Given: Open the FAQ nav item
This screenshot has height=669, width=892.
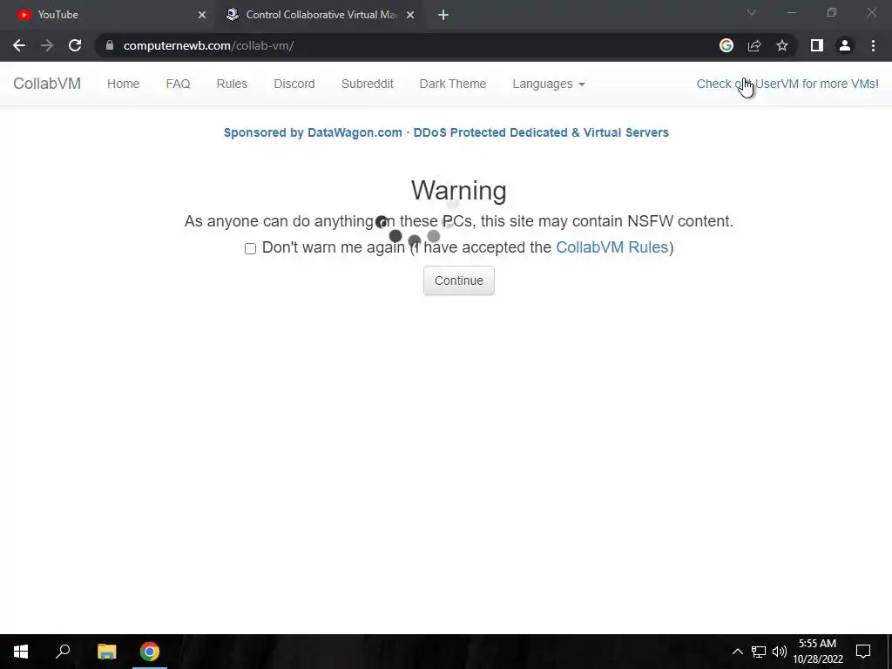Looking at the screenshot, I should point(178,84).
